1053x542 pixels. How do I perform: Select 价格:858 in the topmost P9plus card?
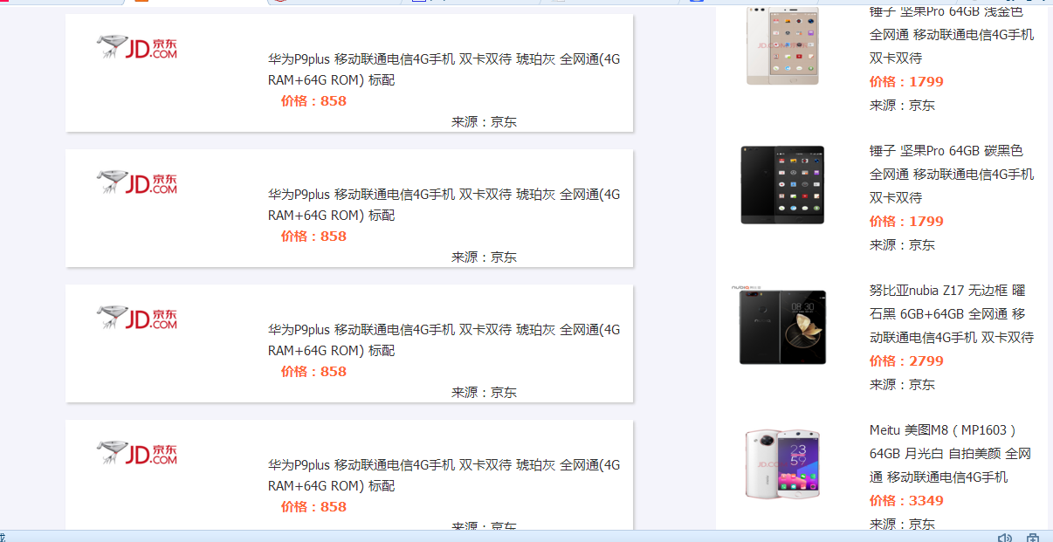313,101
